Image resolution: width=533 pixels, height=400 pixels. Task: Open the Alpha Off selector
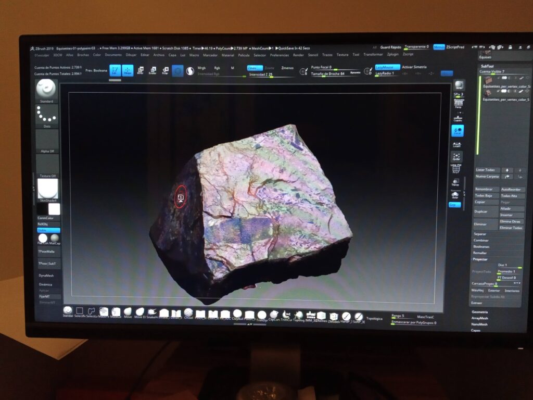pos(47,140)
